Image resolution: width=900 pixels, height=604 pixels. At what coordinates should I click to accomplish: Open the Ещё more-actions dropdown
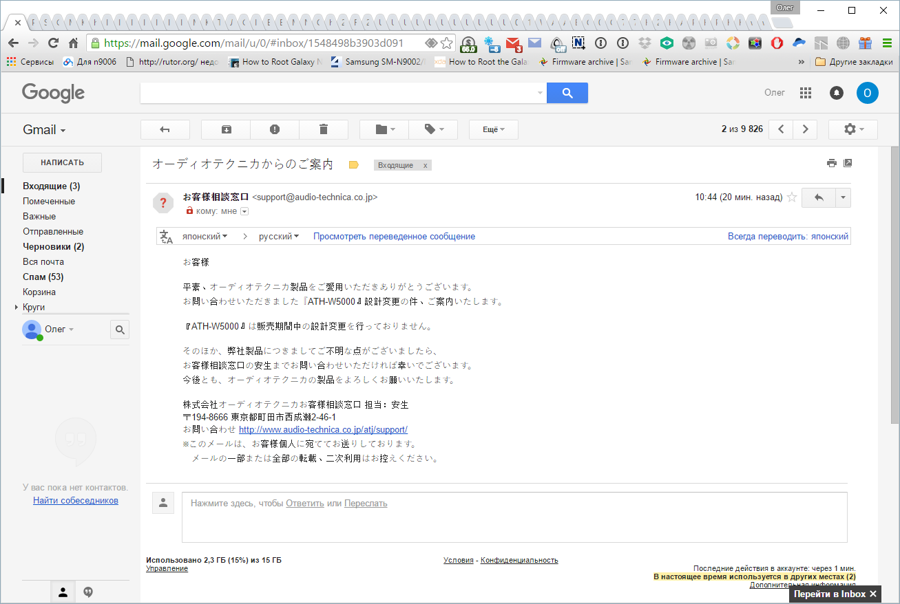tap(493, 129)
